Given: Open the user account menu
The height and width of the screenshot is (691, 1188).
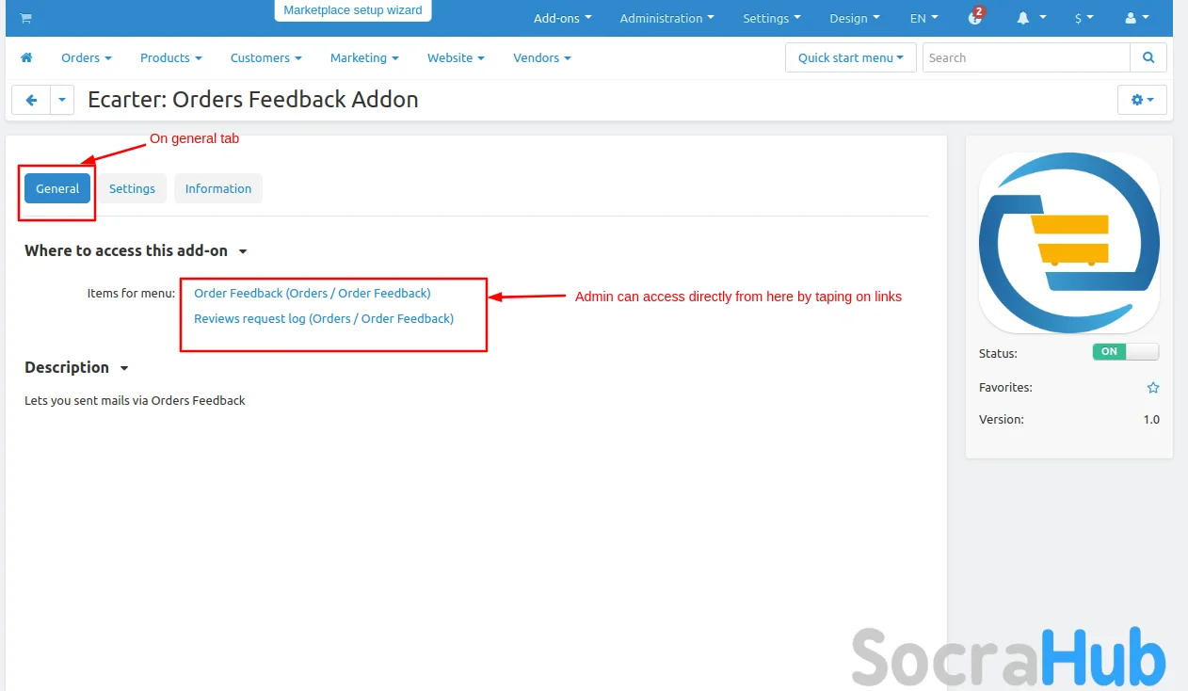Looking at the screenshot, I should pos(1137,18).
